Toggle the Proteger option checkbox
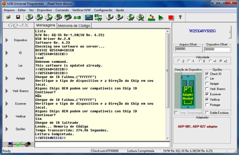 pos(207,105)
